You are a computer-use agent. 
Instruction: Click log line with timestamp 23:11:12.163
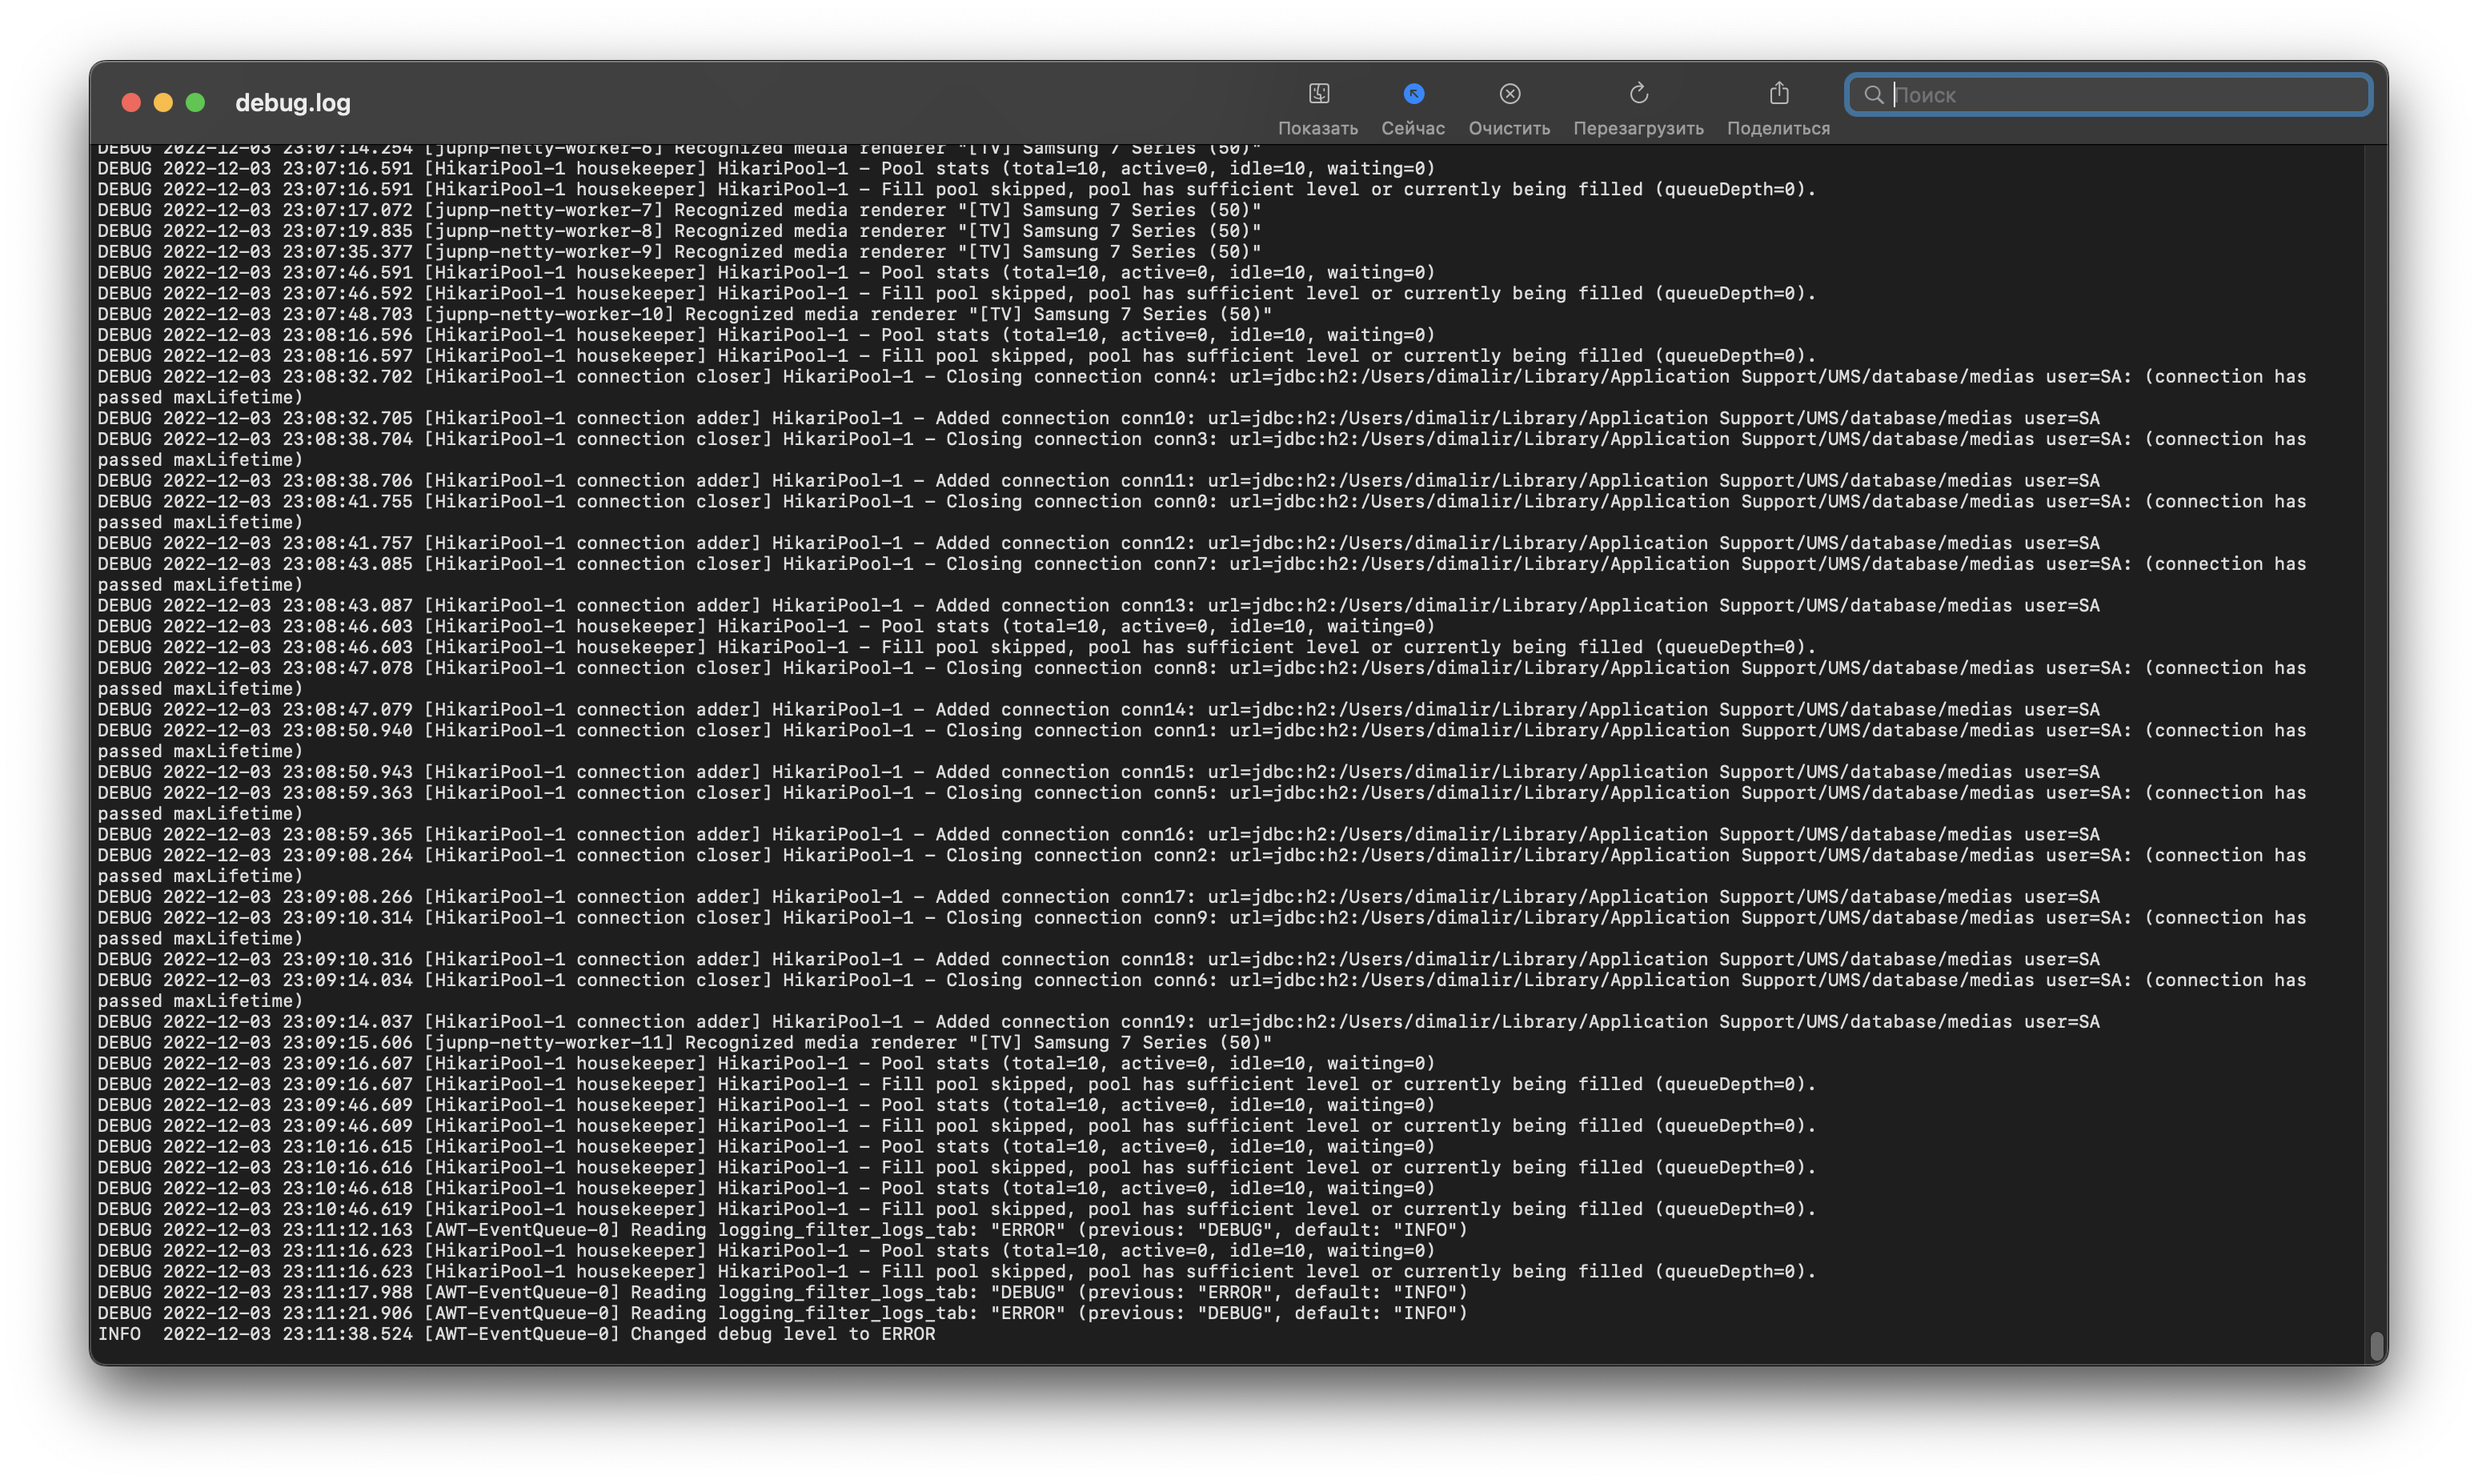click(x=782, y=1230)
